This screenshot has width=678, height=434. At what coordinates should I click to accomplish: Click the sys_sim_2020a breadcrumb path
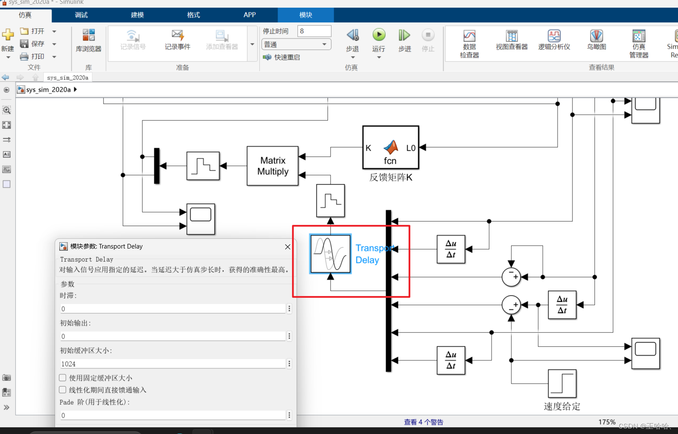pos(48,90)
